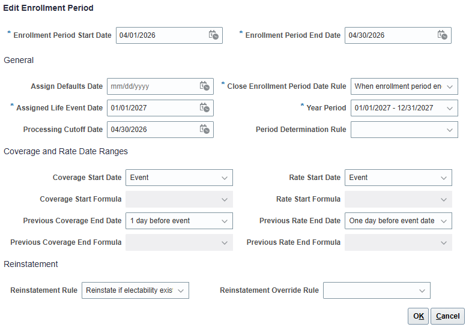Open the Year Period dropdown
This screenshot has width=469, height=327.
(404, 108)
